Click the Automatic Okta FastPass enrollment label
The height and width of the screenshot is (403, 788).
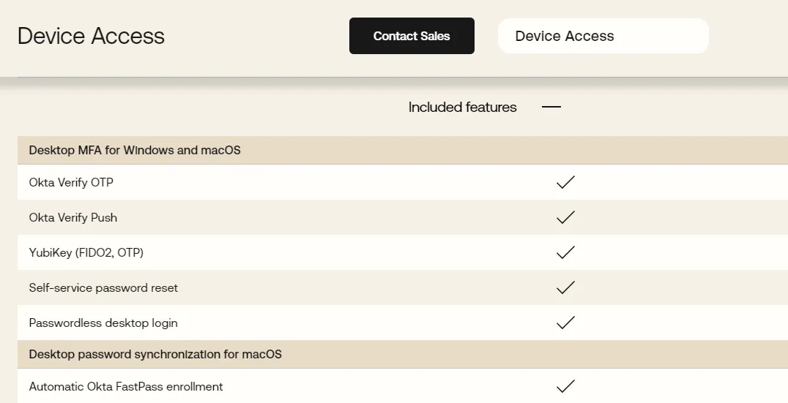tap(126, 386)
